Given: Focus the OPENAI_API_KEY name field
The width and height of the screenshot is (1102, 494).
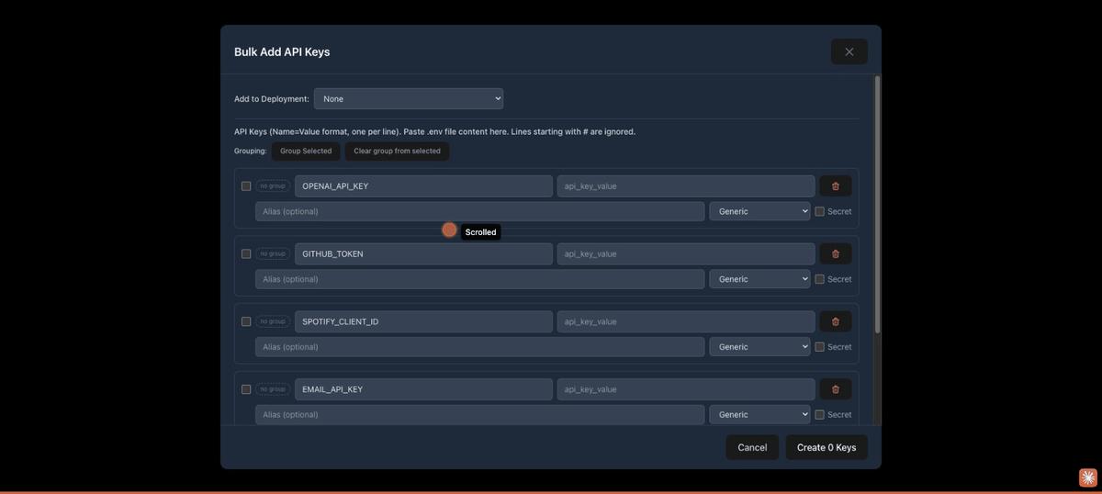Looking at the screenshot, I should 423,186.
